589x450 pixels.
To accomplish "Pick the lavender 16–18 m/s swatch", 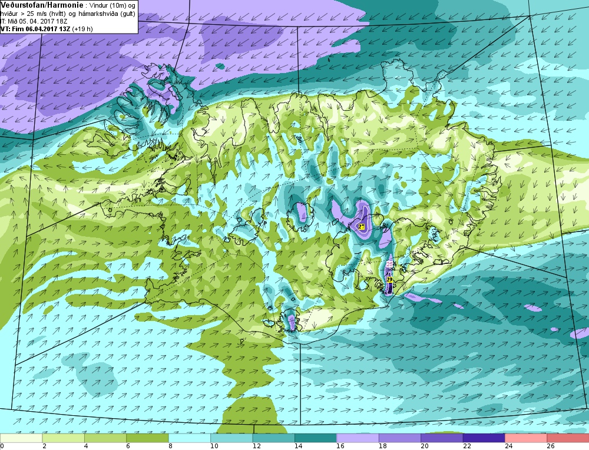I will click(358, 438).
